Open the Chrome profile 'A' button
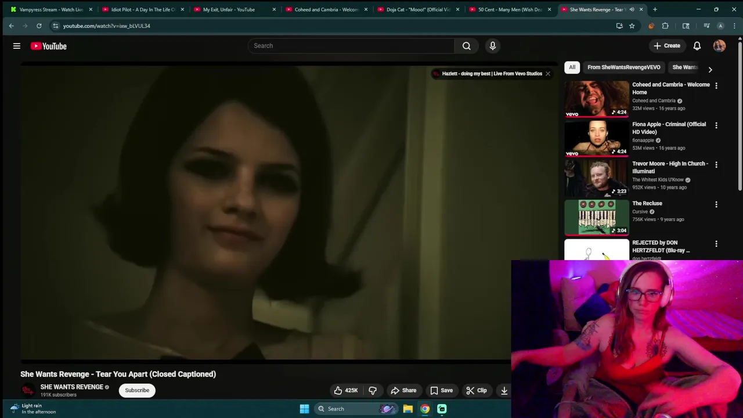This screenshot has height=418, width=743. tap(720, 26)
